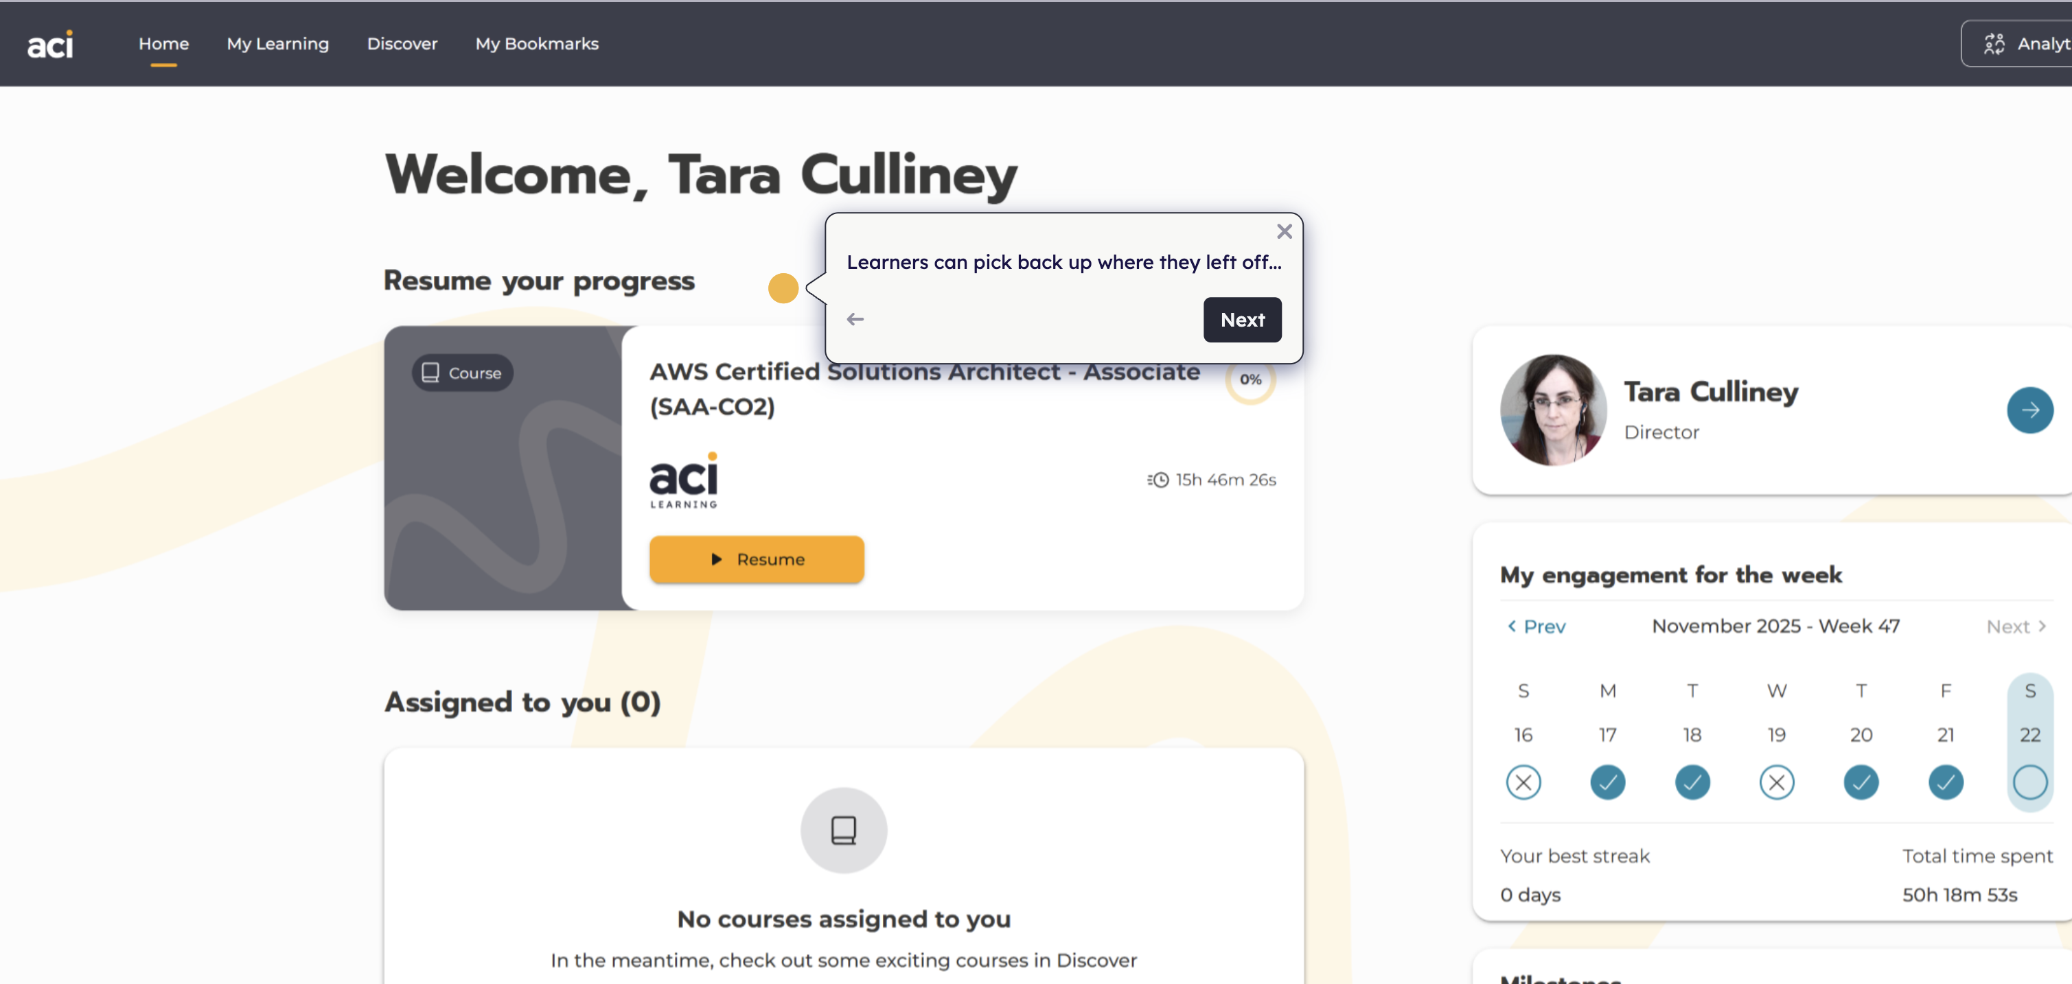This screenshot has width=2072, height=984.
Task: Resume the AWS Solutions Architect course
Action: click(x=756, y=559)
